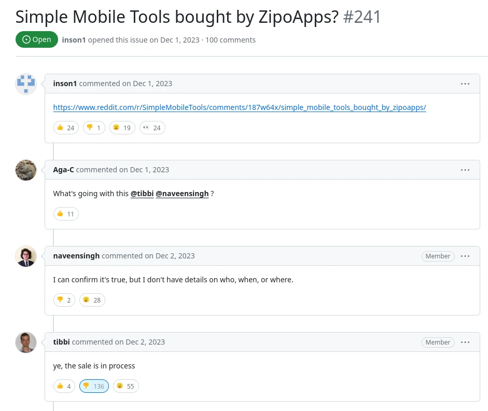The image size is (488, 411).
Task: Click Aga-C's profile avatar
Action: click(x=26, y=170)
